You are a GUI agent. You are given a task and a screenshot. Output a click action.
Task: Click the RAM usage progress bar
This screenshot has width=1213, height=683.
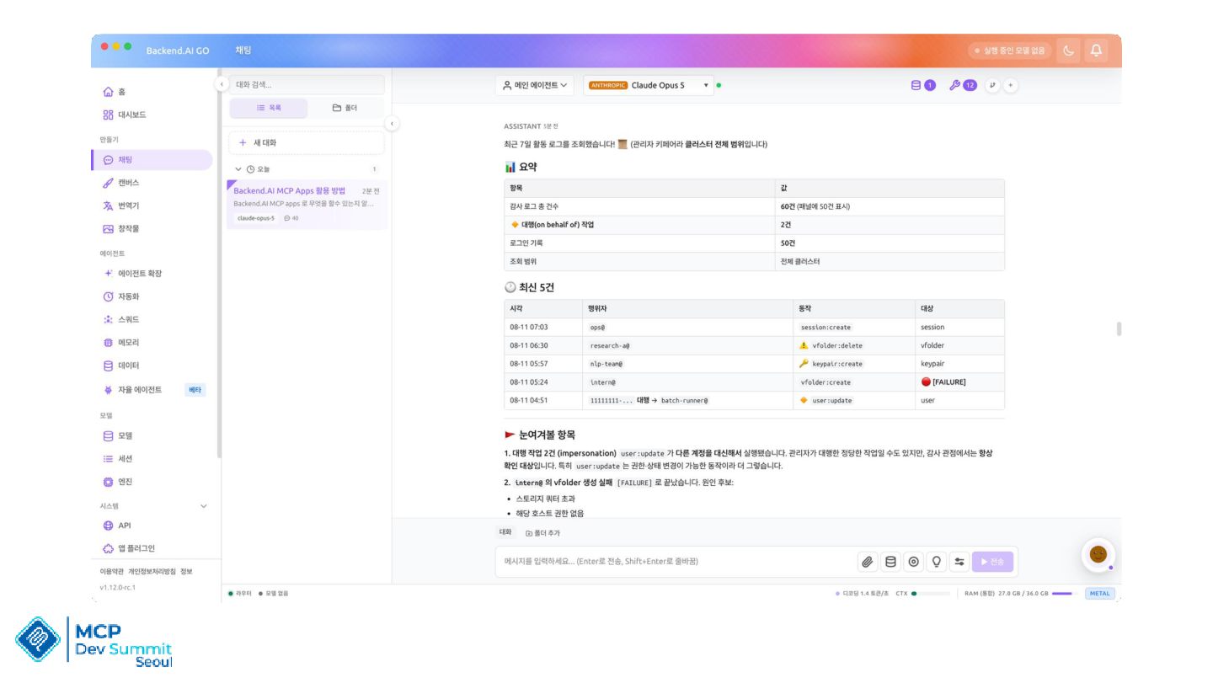[1066, 594]
